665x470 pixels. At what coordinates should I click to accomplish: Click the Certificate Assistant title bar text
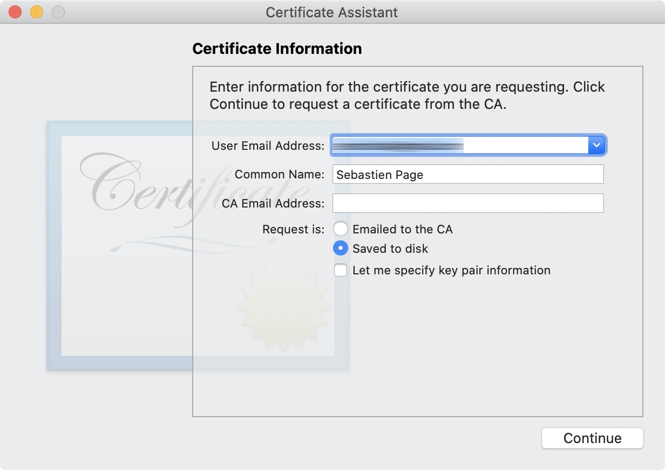tap(332, 12)
